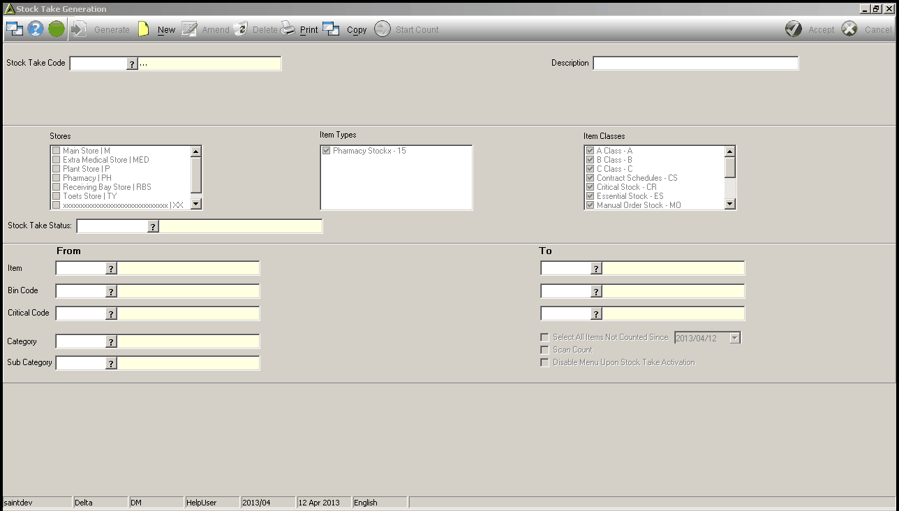This screenshot has width=899, height=511.
Task: Toggle Pharmacy Stockx - 15 item type
Action: pyautogui.click(x=326, y=151)
